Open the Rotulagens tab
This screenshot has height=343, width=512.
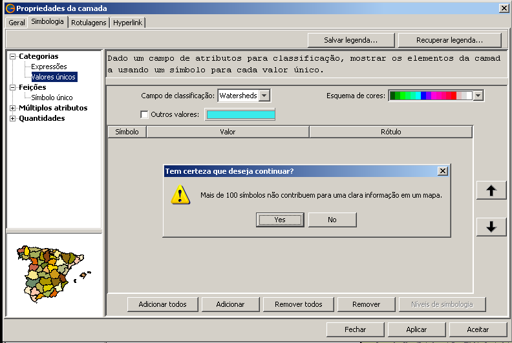89,23
